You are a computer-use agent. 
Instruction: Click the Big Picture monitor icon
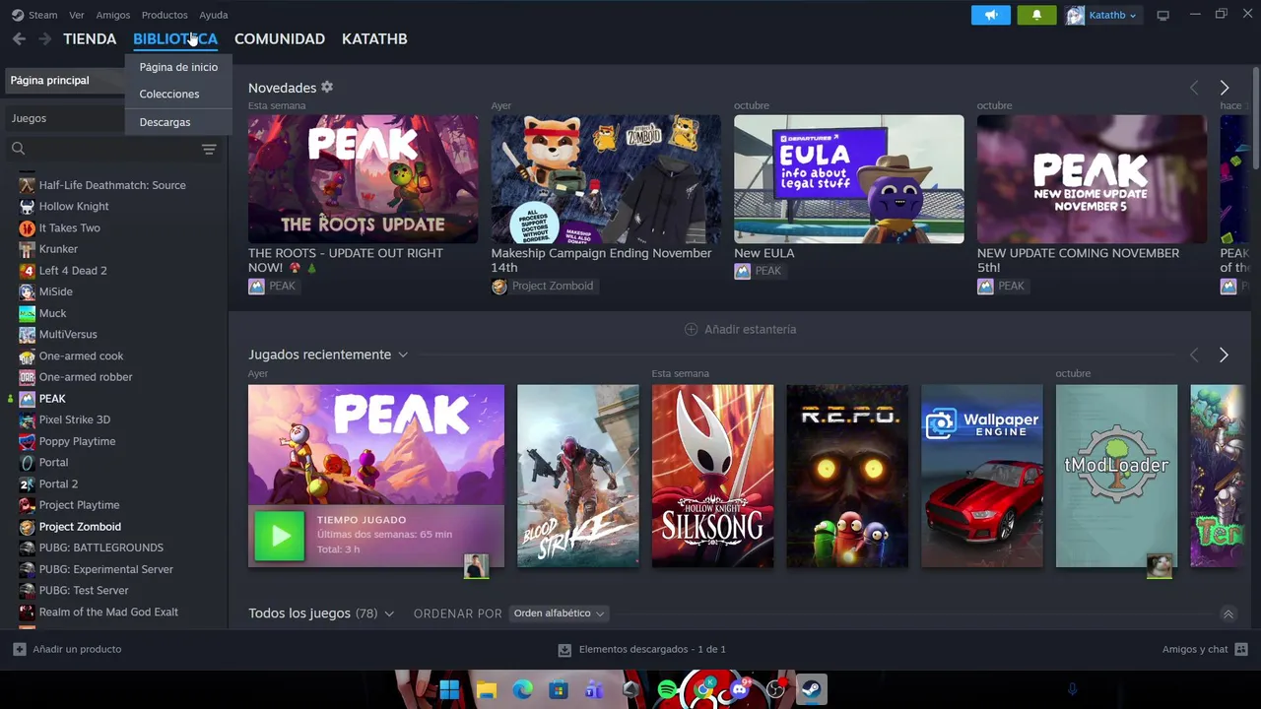pyautogui.click(x=1163, y=15)
